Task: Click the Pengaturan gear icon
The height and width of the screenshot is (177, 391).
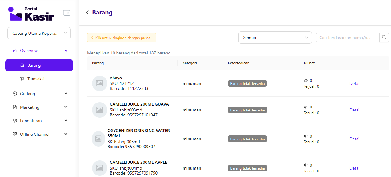Action: point(15,121)
